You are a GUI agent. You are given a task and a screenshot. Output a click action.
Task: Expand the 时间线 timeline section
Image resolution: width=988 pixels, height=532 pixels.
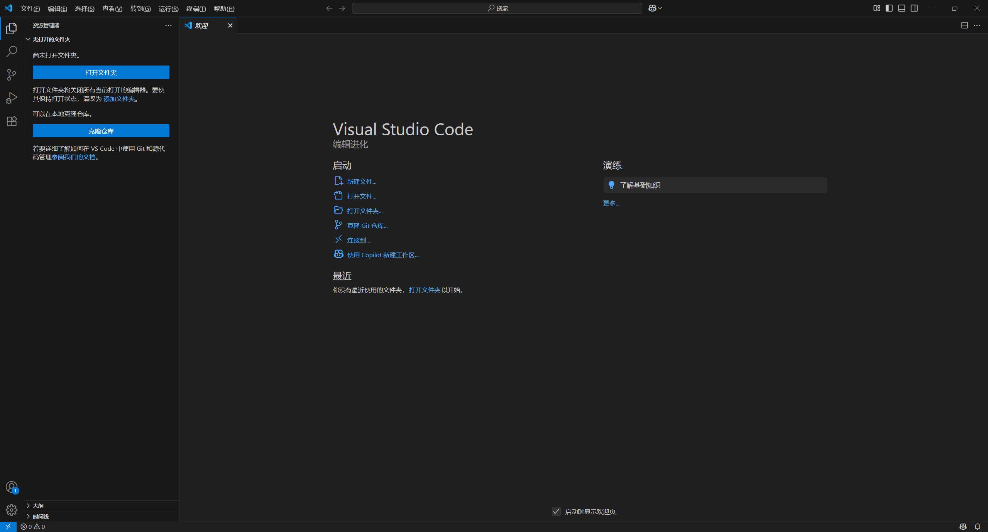41,517
